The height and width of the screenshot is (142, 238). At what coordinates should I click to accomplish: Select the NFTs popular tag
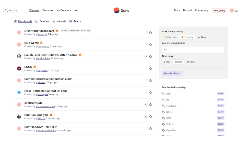click(169, 112)
